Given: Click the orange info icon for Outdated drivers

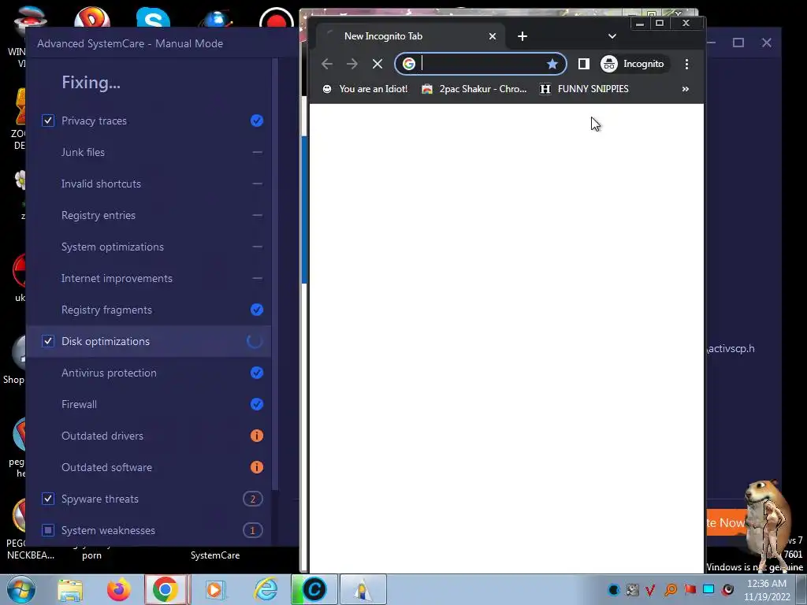Looking at the screenshot, I should point(257,436).
